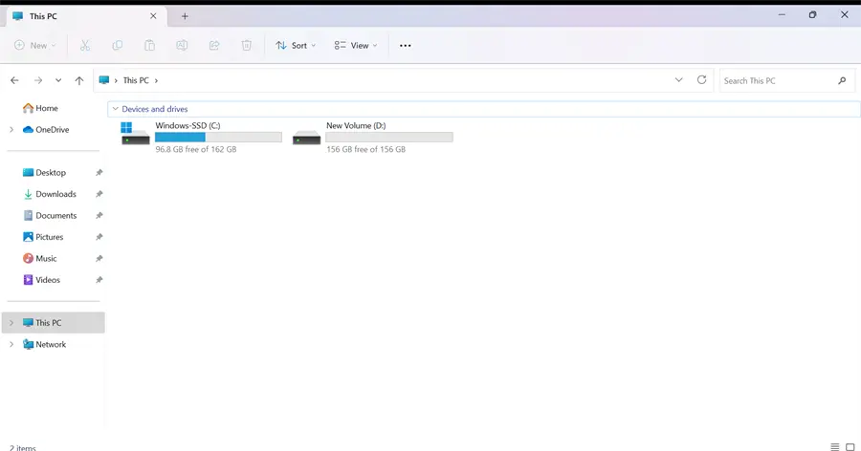Click the PC icon in address bar

click(103, 80)
